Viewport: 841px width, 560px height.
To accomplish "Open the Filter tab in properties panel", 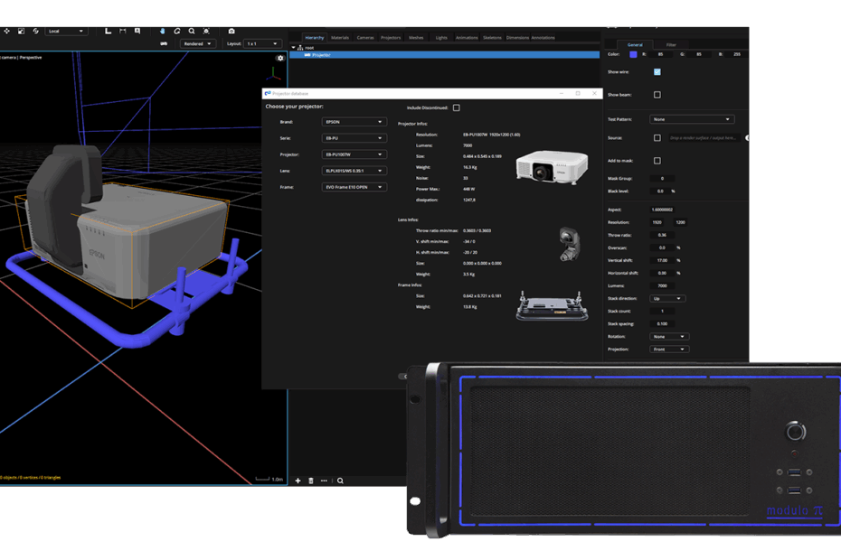I will 671,45.
